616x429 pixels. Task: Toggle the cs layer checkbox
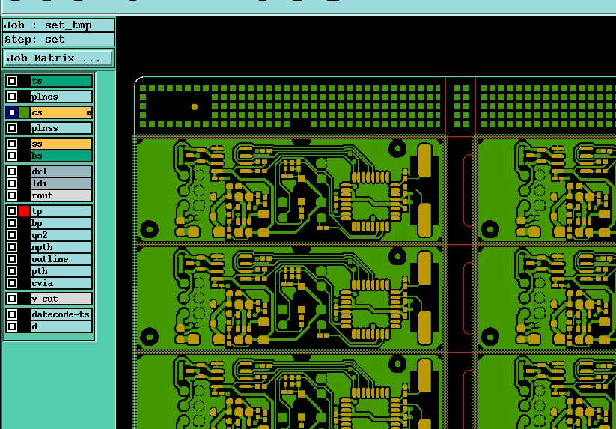coord(12,112)
